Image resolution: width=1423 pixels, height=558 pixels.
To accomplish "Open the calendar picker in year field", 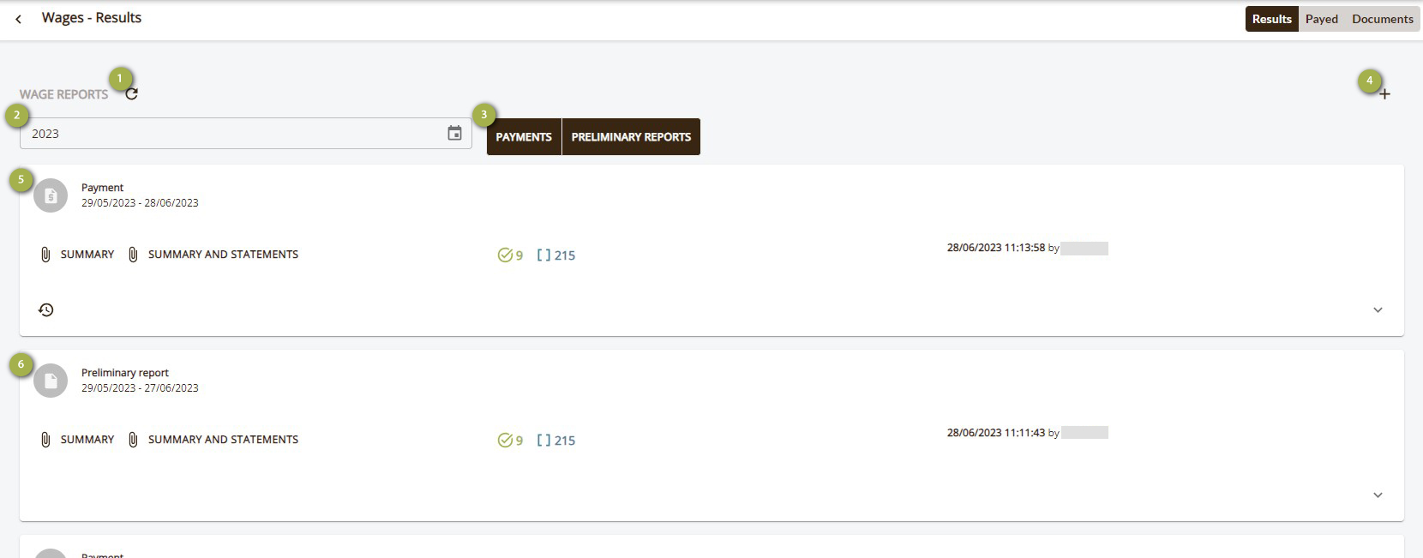I will [x=455, y=133].
